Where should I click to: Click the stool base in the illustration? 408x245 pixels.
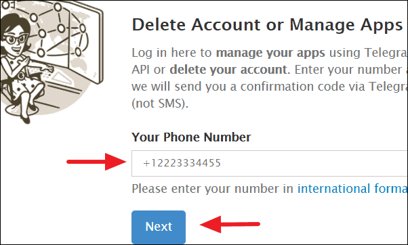coord(14,109)
